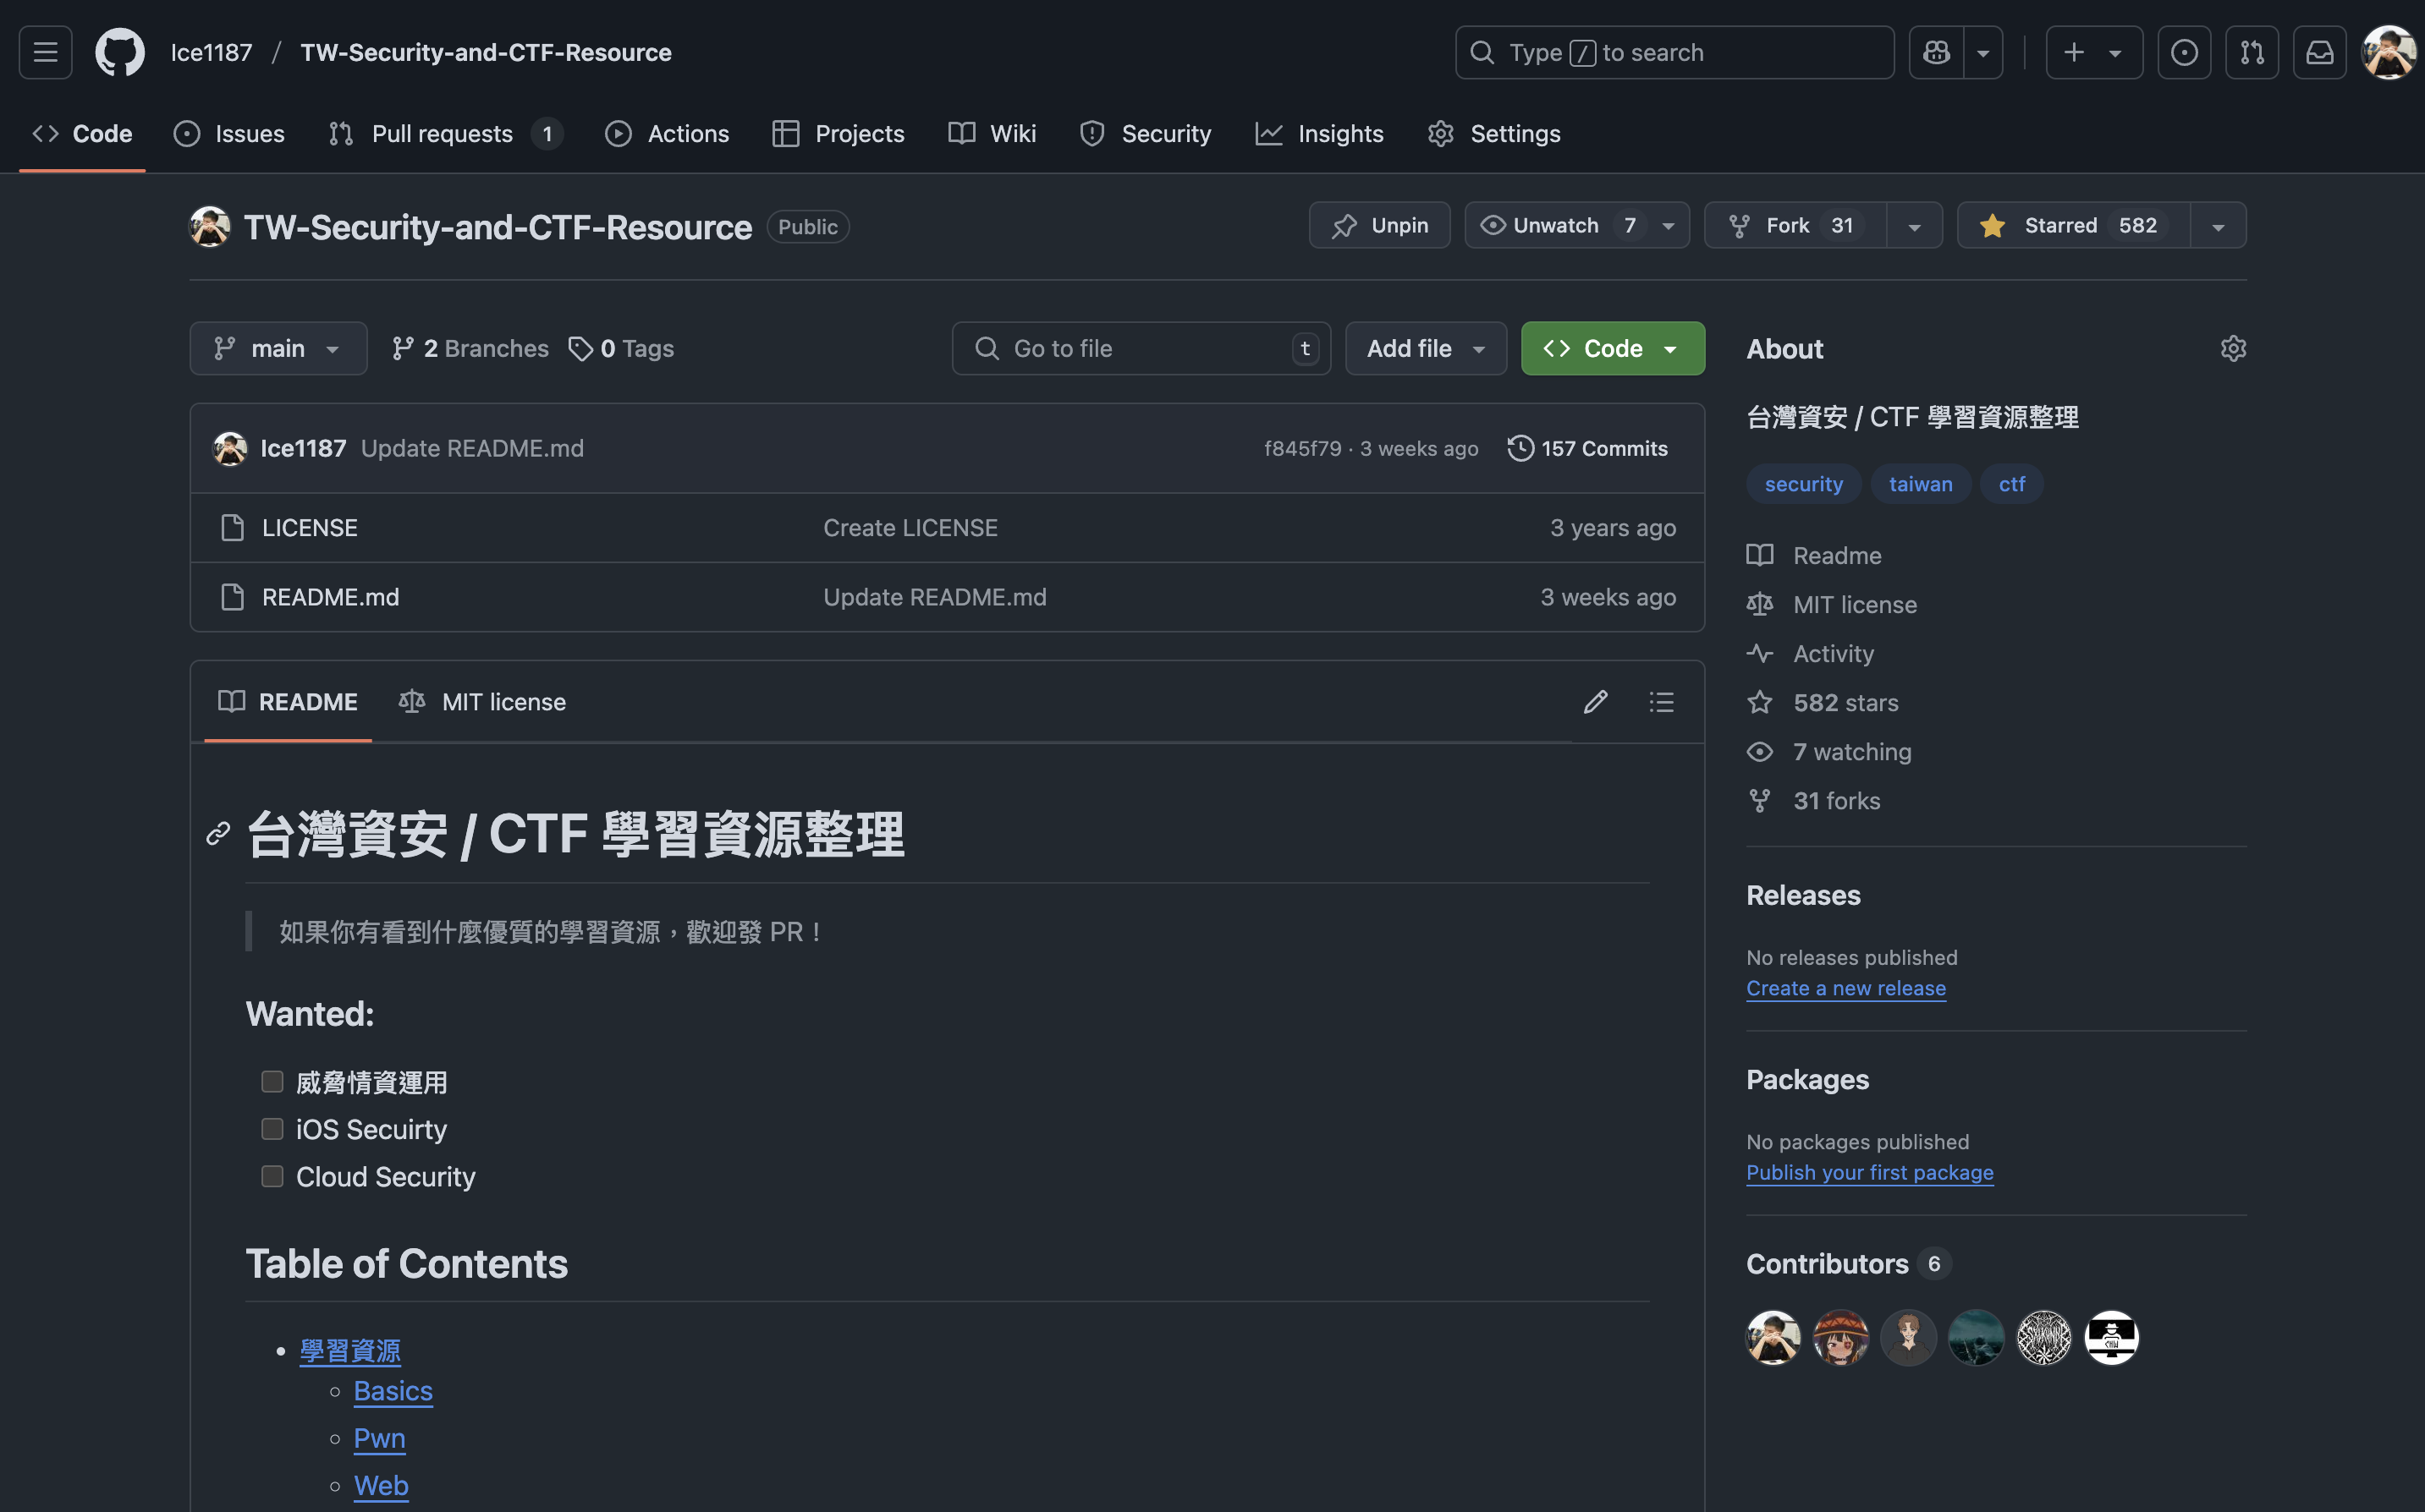Open Copilot chat icon in header

[1936, 52]
